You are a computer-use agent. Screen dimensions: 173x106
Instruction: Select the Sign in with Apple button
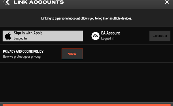[43, 36]
